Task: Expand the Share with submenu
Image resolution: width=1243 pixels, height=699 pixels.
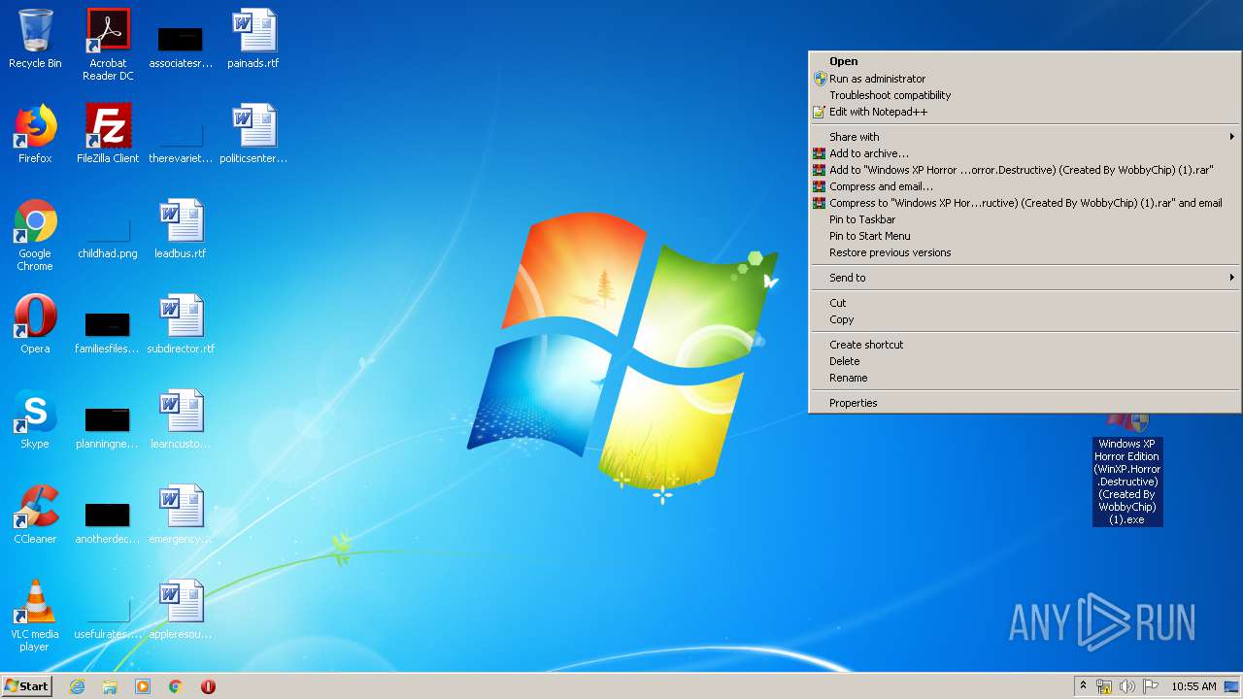Action: tap(1025, 137)
